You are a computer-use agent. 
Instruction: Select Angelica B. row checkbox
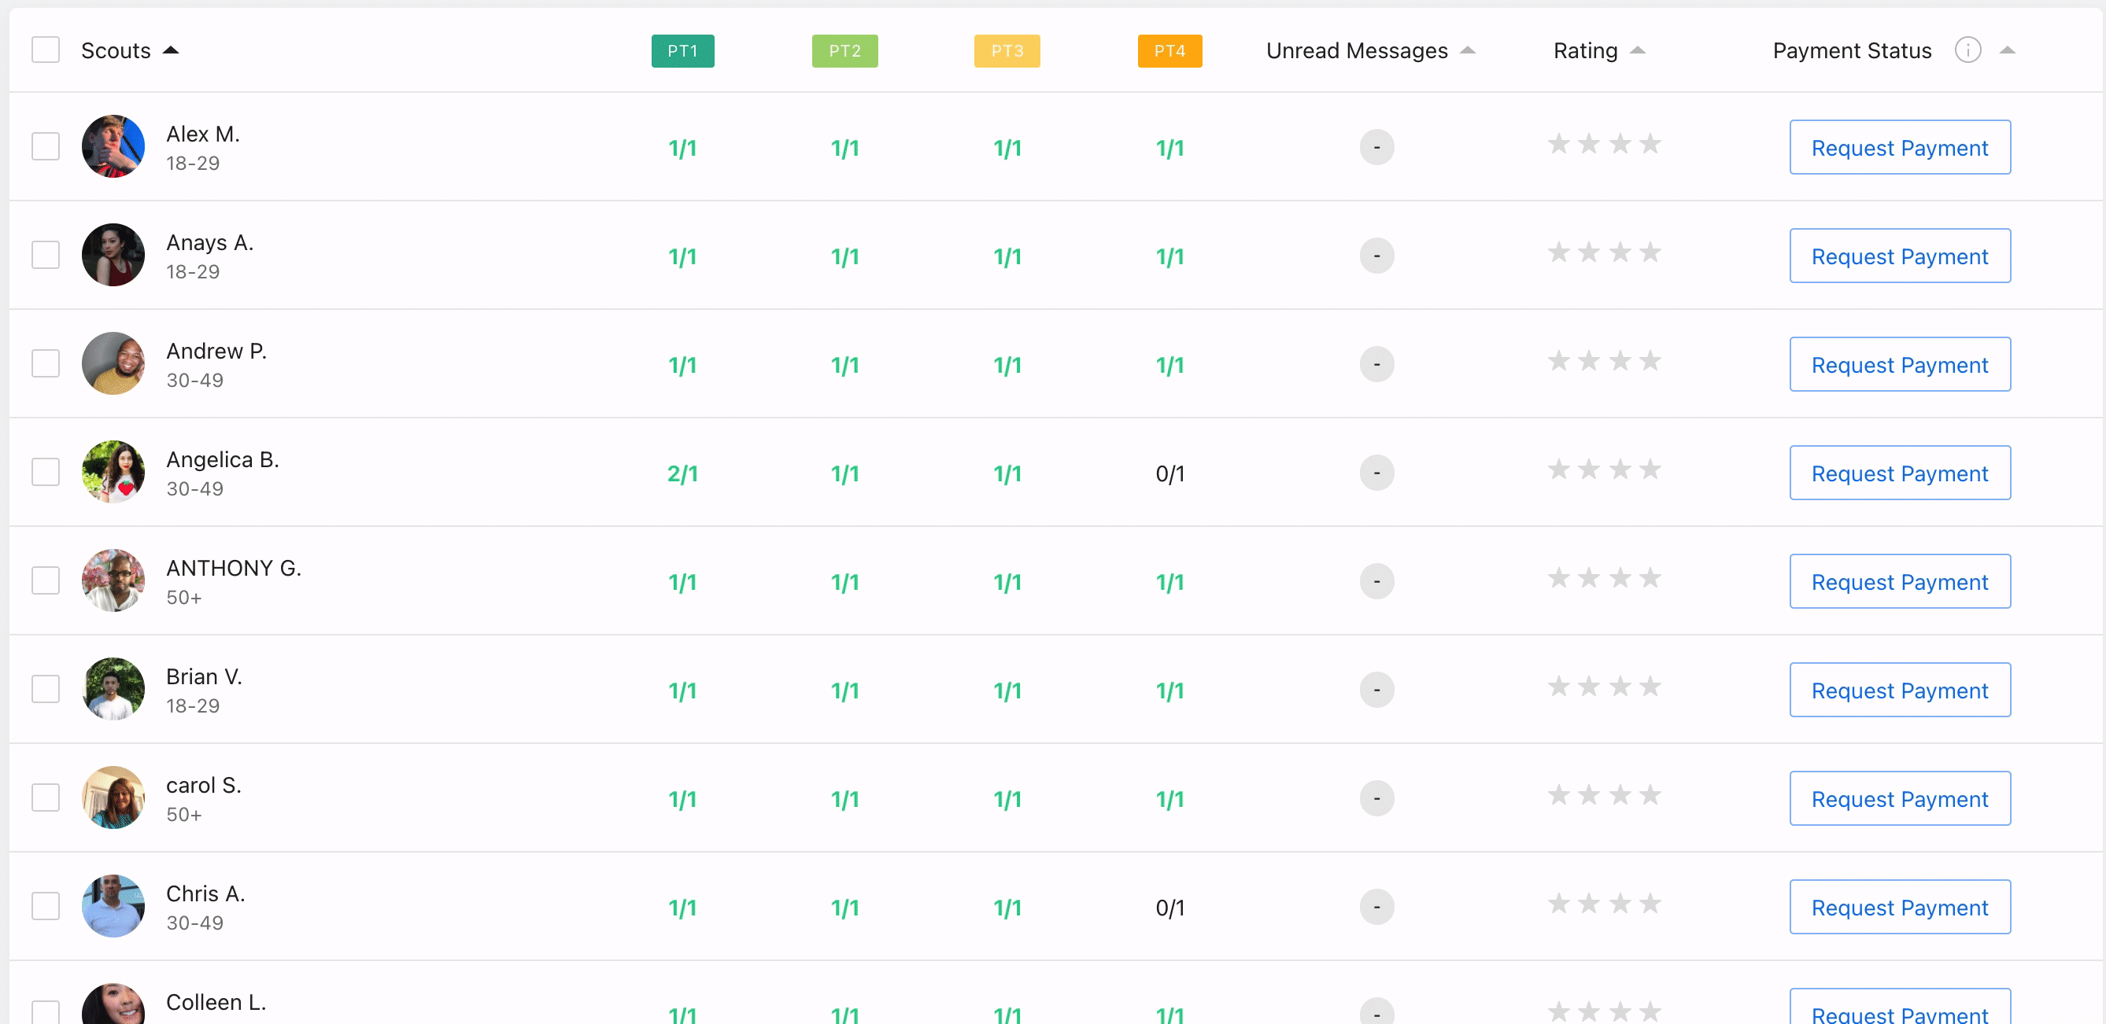pyautogui.click(x=46, y=473)
